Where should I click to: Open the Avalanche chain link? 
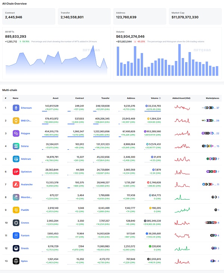tap(27, 184)
